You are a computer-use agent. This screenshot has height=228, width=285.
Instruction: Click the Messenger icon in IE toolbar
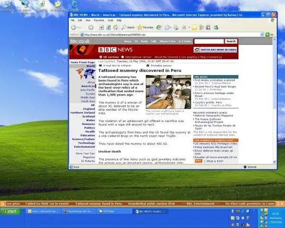216,28
